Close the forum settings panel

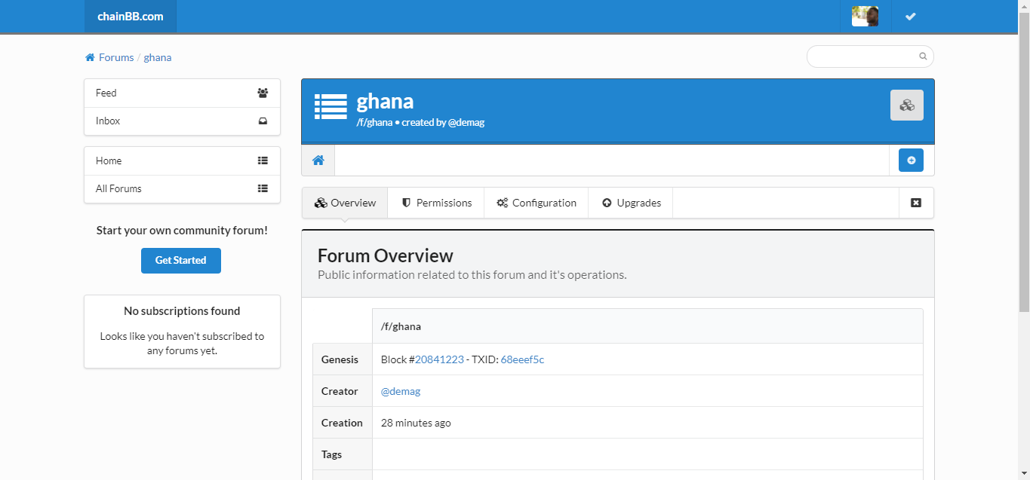point(916,203)
